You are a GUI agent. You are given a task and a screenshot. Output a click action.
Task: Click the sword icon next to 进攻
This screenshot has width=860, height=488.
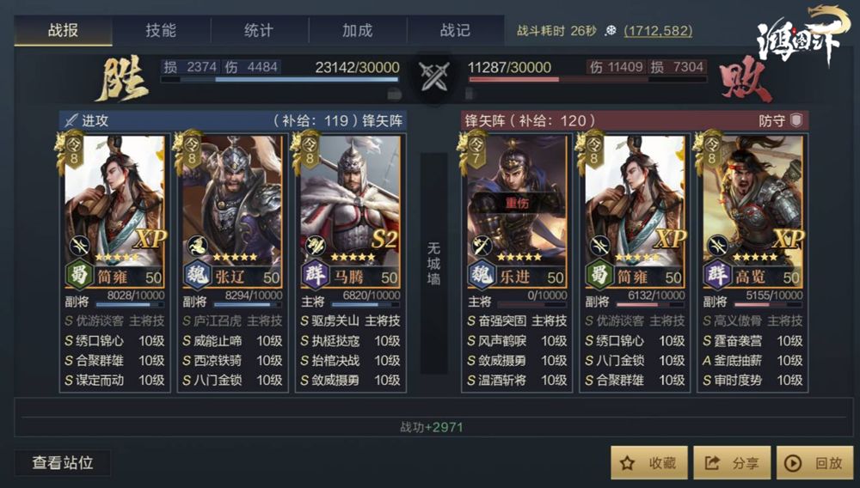71,120
